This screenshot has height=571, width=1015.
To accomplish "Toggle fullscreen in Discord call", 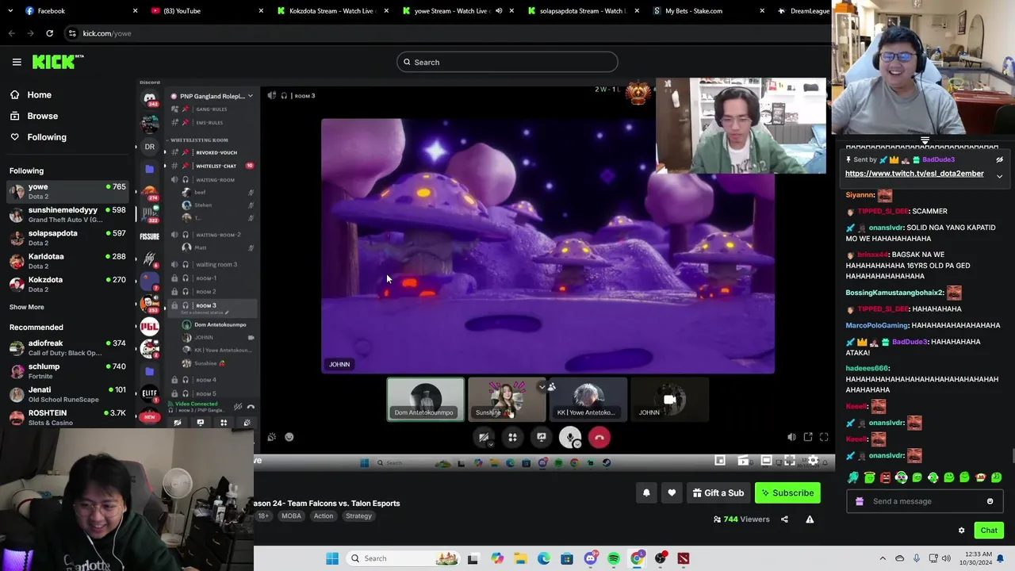I will (824, 437).
